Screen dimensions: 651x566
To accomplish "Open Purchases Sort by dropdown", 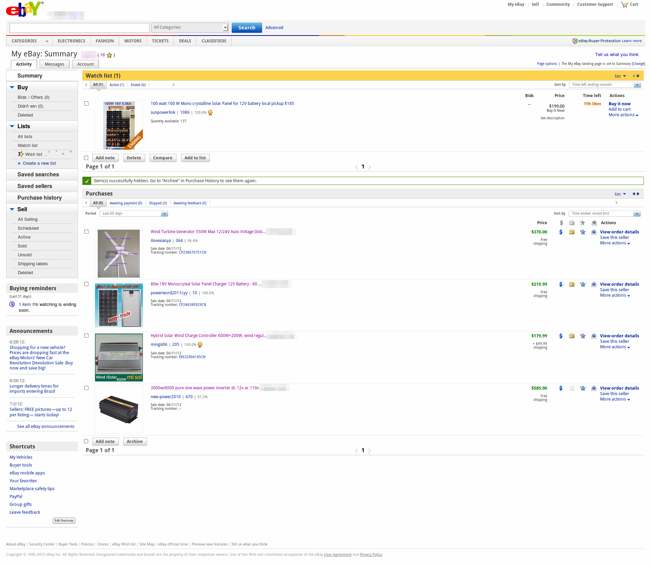I will point(605,214).
